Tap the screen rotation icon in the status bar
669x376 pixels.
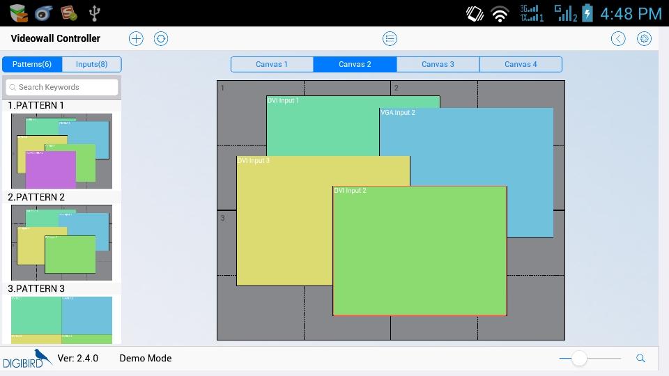(475, 14)
